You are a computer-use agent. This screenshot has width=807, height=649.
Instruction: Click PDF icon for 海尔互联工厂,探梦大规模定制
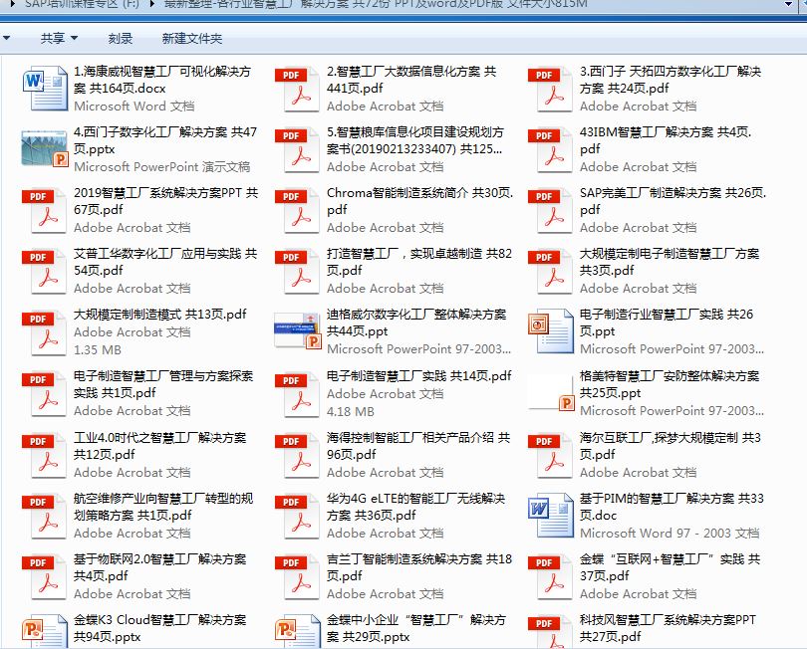[551, 456]
